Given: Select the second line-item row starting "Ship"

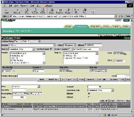Looking at the screenshot, I should click(x=66, y=109).
